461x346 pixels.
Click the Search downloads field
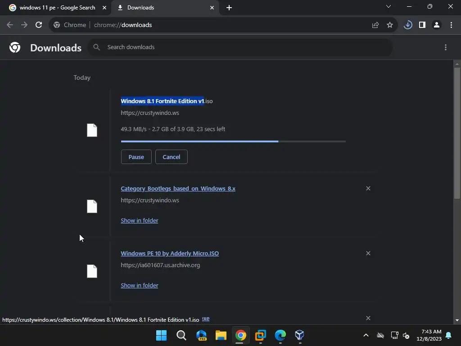(240, 47)
